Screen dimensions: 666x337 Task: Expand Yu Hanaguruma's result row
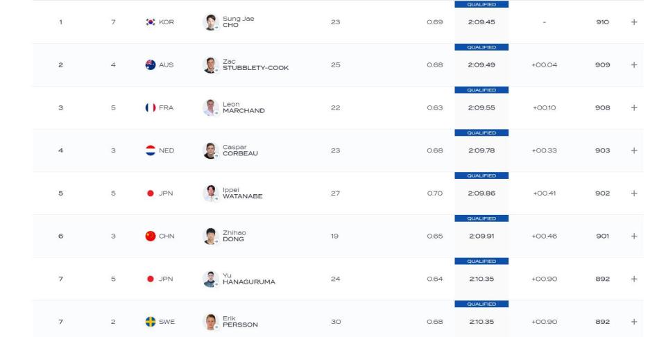[633, 279]
